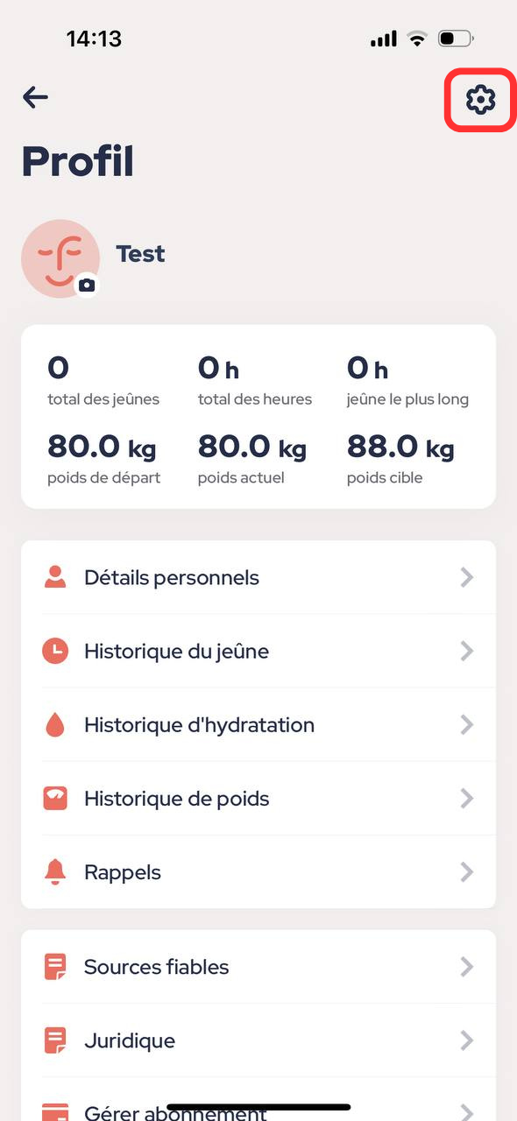Image resolution: width=517 pixels, height=1121 pixels.
Task: Tap the document icon for Sources fiables
Action: pos(55,967)
